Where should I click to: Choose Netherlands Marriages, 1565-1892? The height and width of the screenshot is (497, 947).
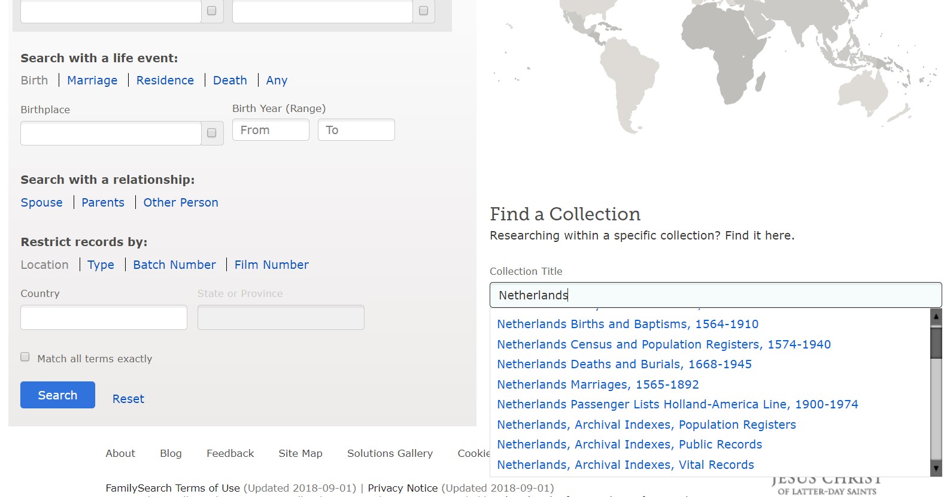pyautogui.click(x=598, y=384)
